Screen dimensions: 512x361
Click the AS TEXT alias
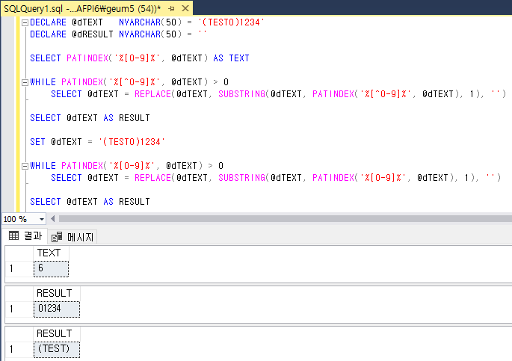(231, 58)
